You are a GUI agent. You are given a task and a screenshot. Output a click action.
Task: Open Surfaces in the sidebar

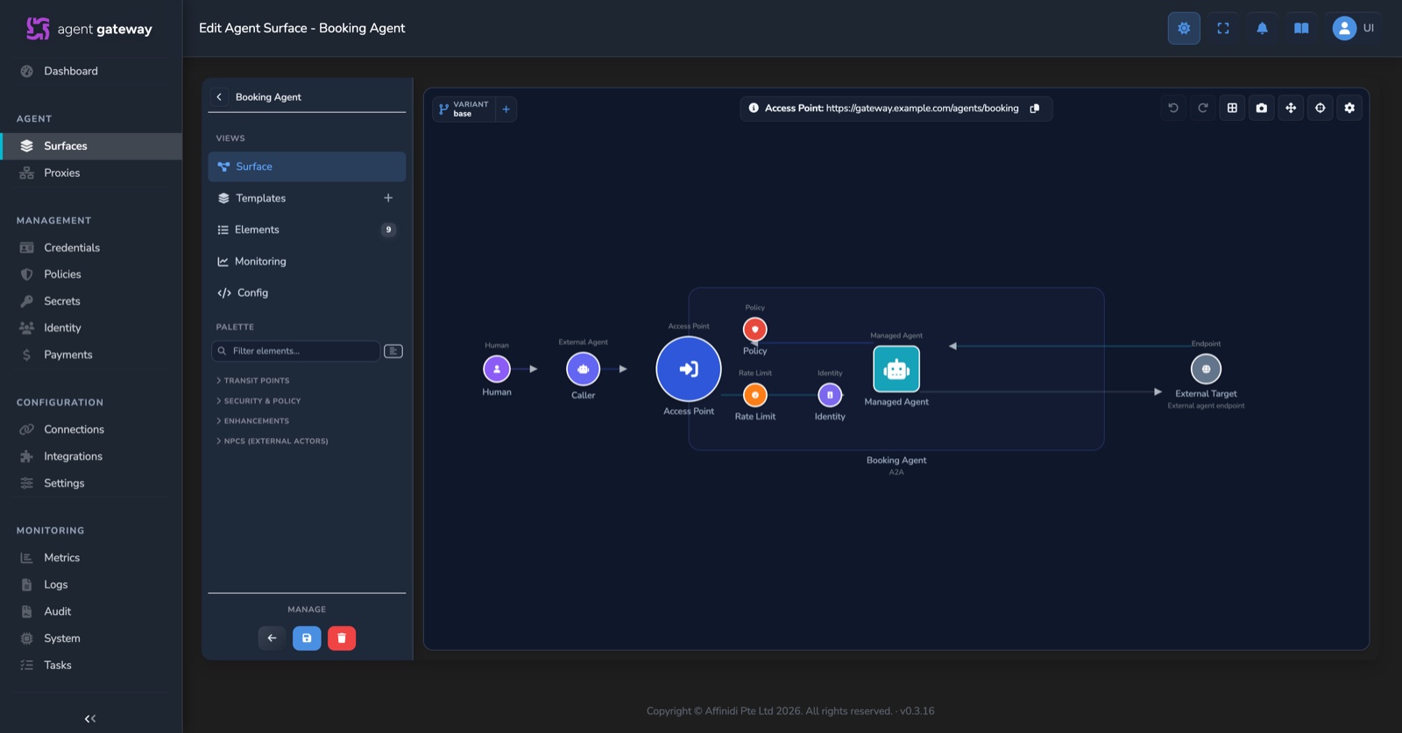coord(91,146)
